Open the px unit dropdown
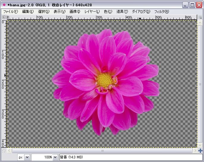The width and height of the screenshot is (204, 162). point(27,157)
